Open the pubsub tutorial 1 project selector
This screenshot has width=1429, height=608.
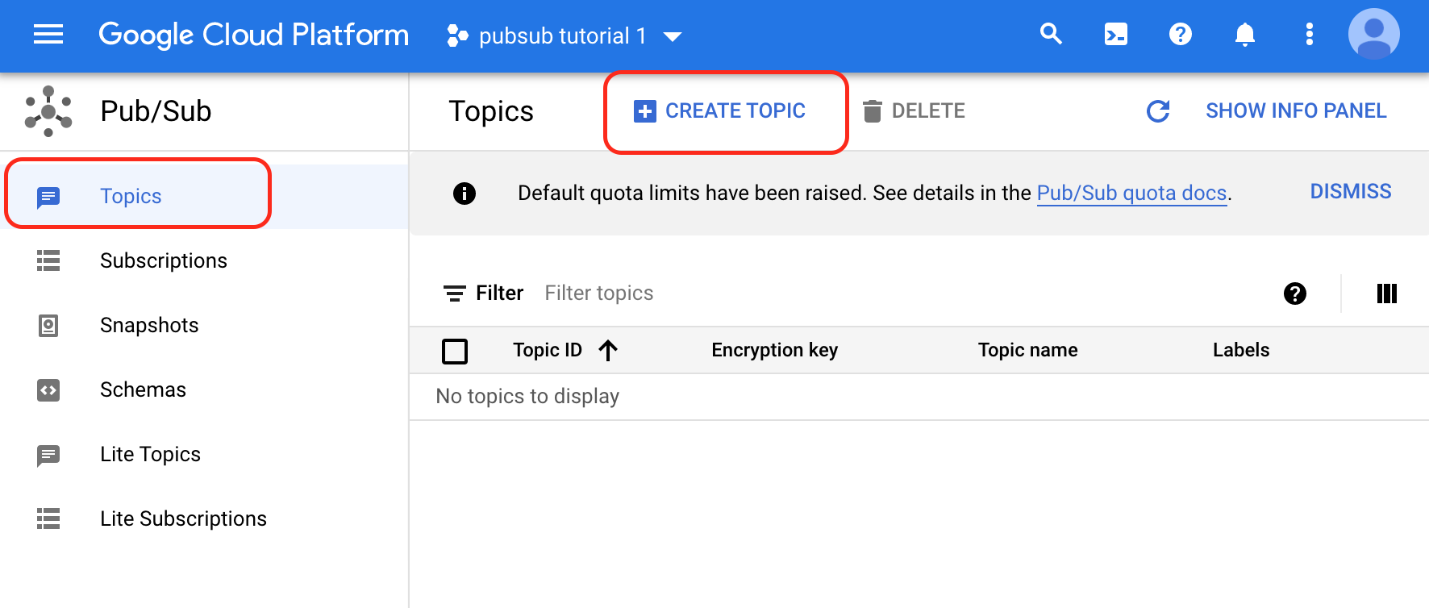[565, 35]
